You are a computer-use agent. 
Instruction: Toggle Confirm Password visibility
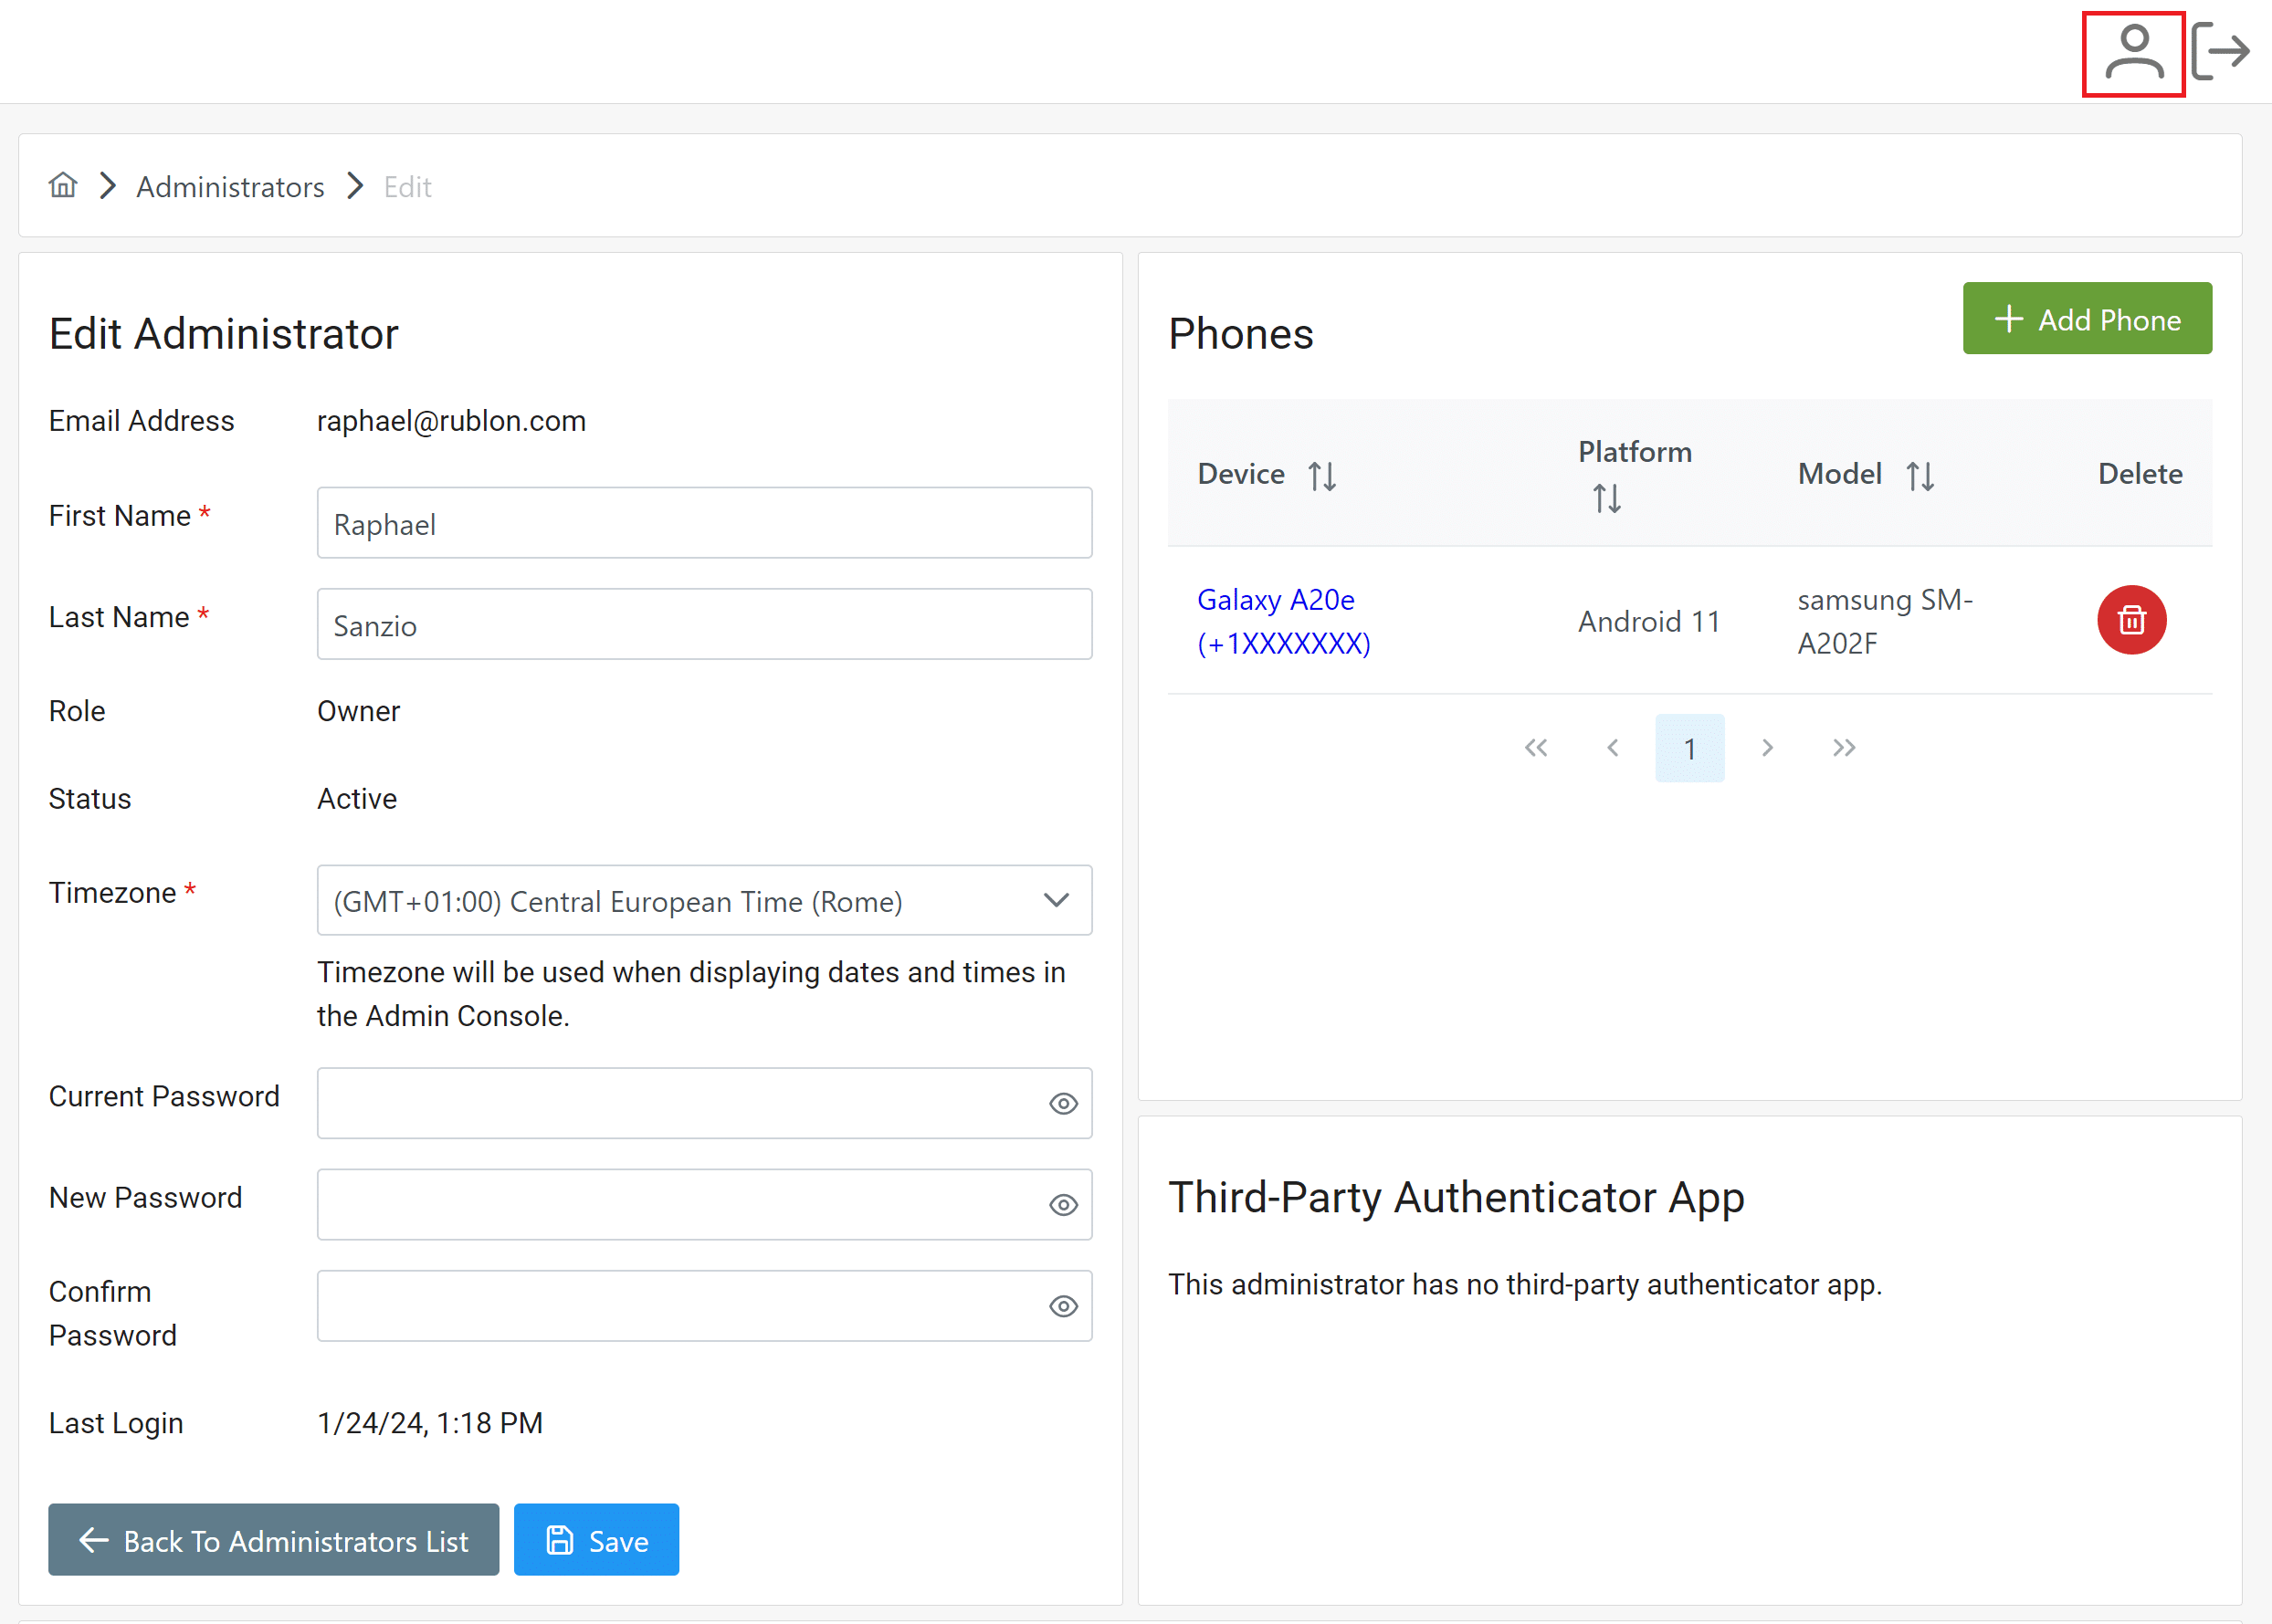pyautogui.click(x=1062, y=1306)
